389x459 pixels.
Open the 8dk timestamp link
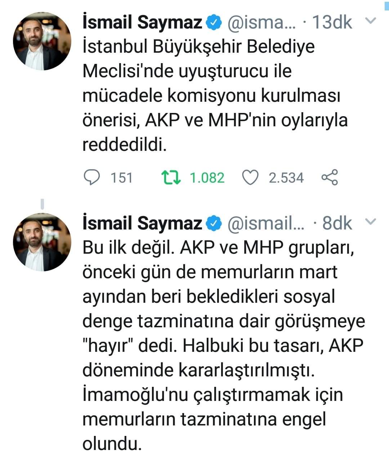click(337, 223)
